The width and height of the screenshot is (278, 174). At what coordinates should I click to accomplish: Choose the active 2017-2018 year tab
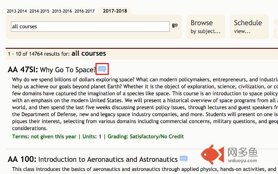[115, 11]
